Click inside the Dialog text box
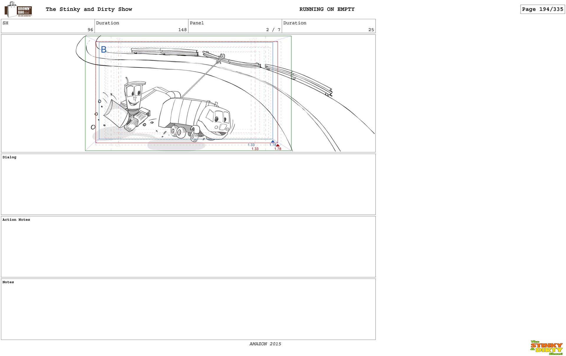 pyautogui.click(x=188, y=184)
